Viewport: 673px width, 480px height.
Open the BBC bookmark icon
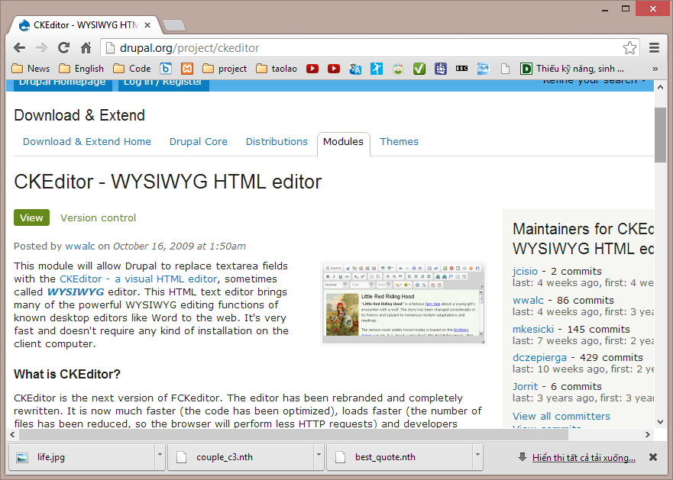(462, 69)
